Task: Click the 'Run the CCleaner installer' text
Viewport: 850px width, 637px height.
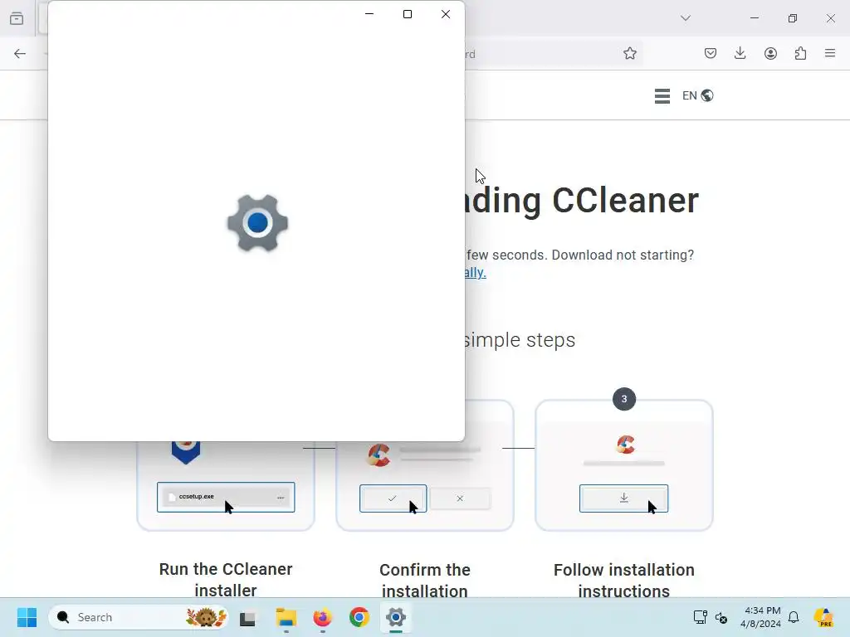Action: click(x=226, y=580)
